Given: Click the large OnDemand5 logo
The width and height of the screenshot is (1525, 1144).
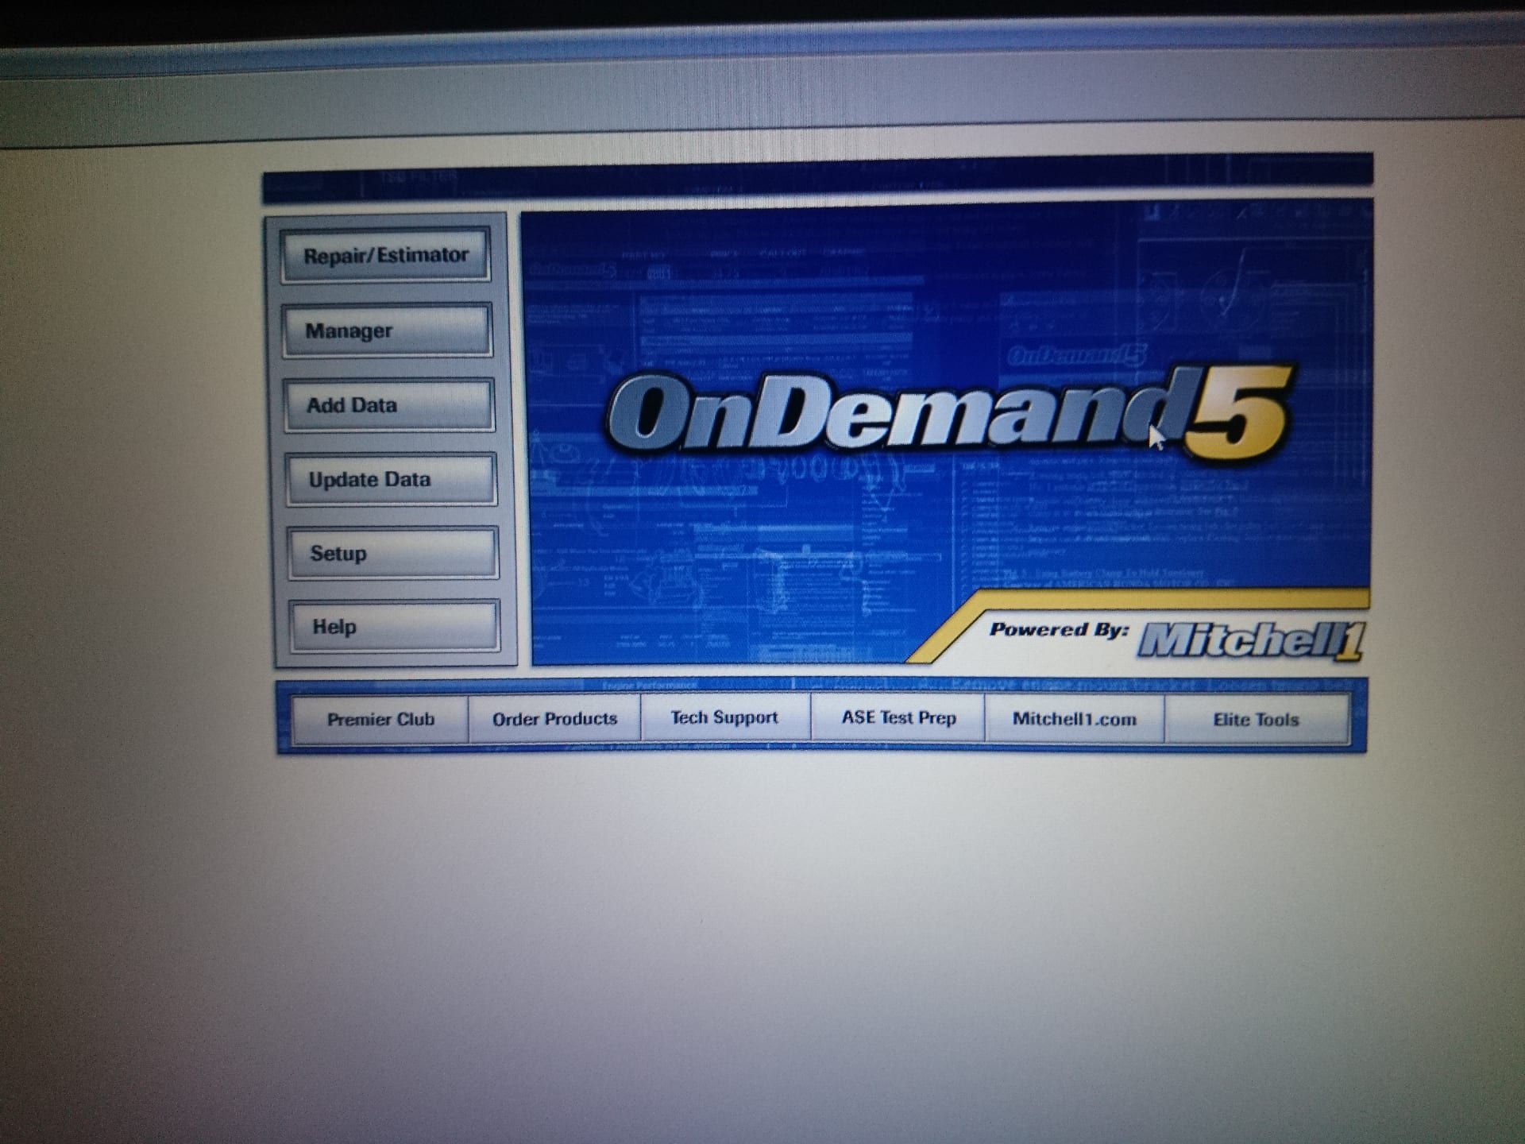Looking at the screenshot, I should (x=949, y=415).
